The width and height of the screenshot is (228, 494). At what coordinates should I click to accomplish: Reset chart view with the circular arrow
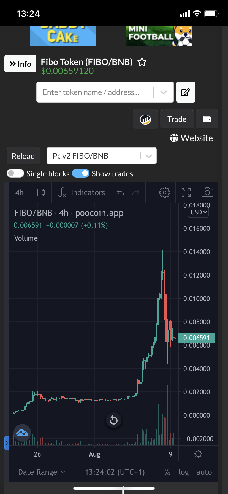[x=114, y=420]
